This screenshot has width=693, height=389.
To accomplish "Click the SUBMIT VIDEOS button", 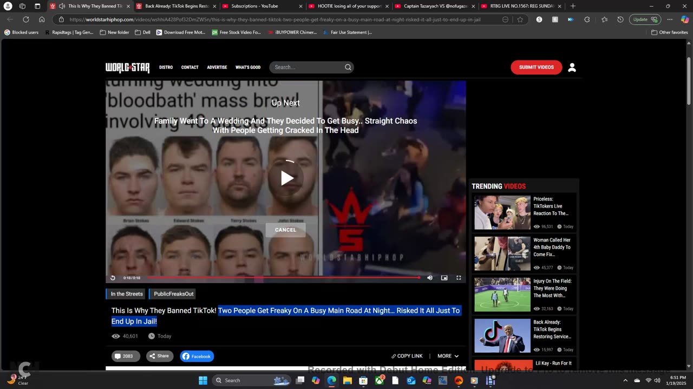I will click(x=537, y=68).
